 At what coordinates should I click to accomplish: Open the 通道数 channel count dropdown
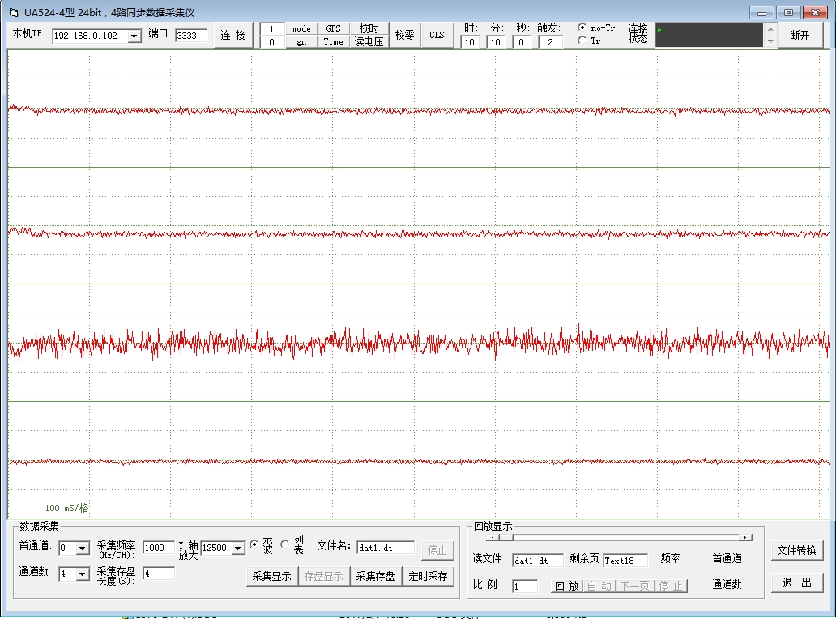82,574
